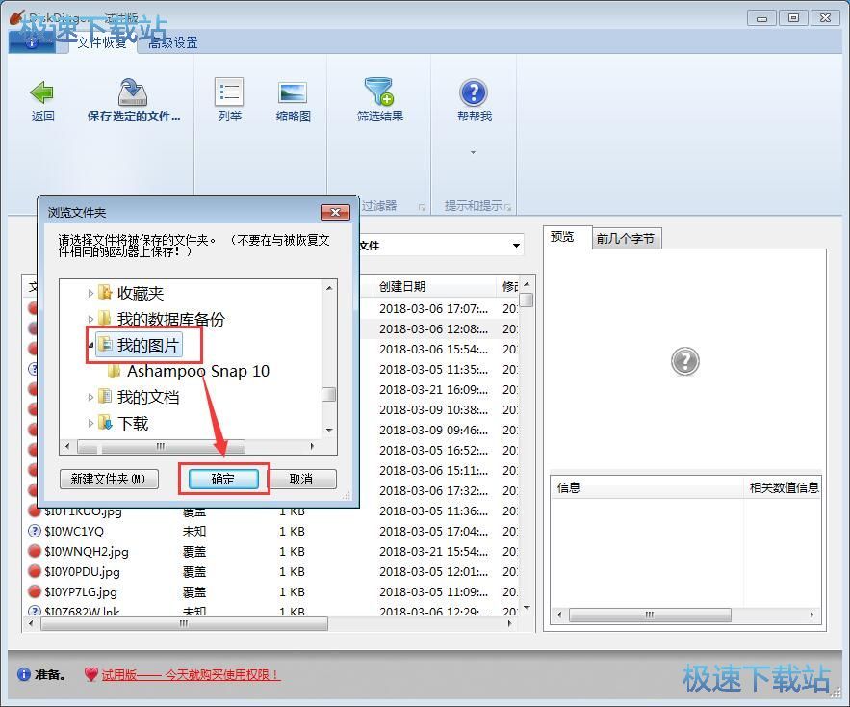
Task: Collapse the My Pictures folder node
Action: (90, 345)
